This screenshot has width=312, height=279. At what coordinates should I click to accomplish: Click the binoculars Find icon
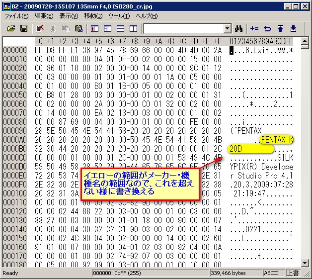(238, 29)
